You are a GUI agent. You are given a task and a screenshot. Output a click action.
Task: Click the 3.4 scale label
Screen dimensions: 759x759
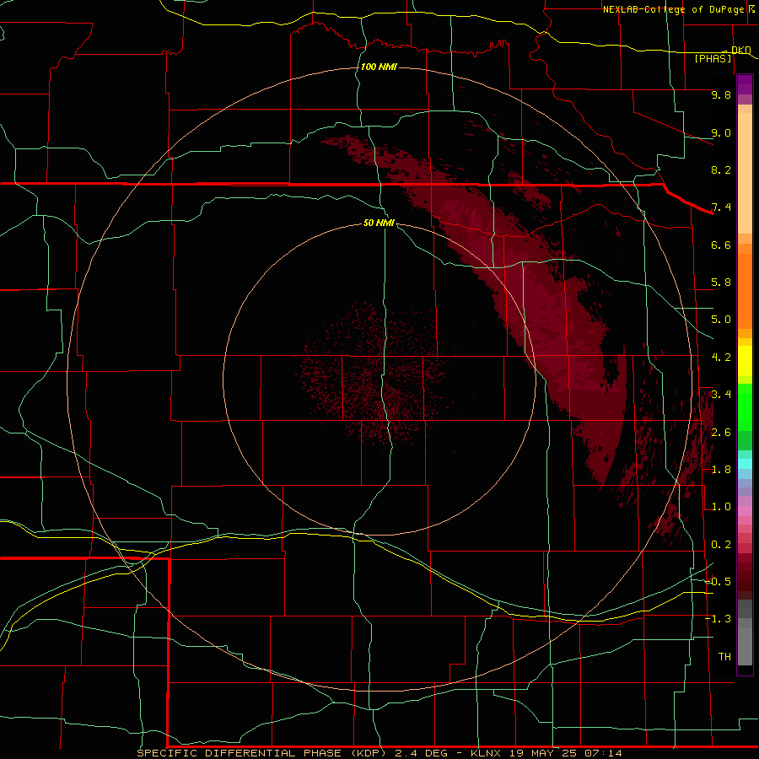pyautogui.click(x=721, y=395)
